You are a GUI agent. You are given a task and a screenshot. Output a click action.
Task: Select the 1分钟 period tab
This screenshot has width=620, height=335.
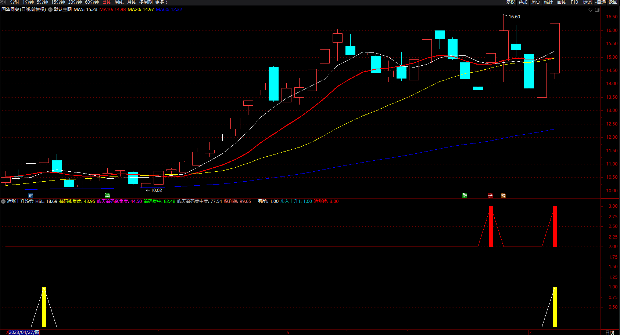point(28,2)
